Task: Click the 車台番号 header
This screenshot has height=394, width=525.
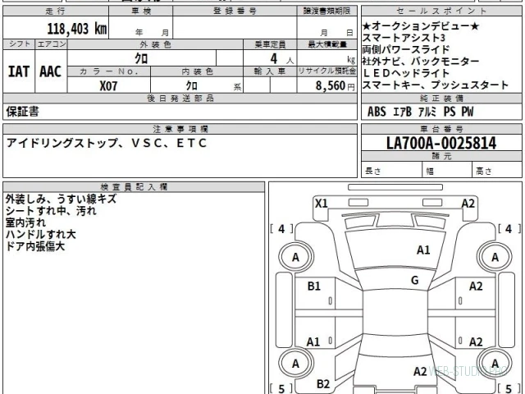Action: click(x=441, y=129)
